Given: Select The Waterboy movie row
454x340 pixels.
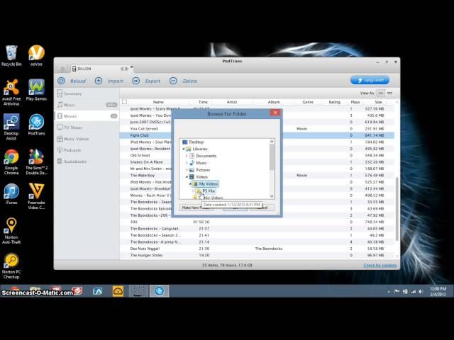Looking at the screenshot, I should tap(257, 175).
